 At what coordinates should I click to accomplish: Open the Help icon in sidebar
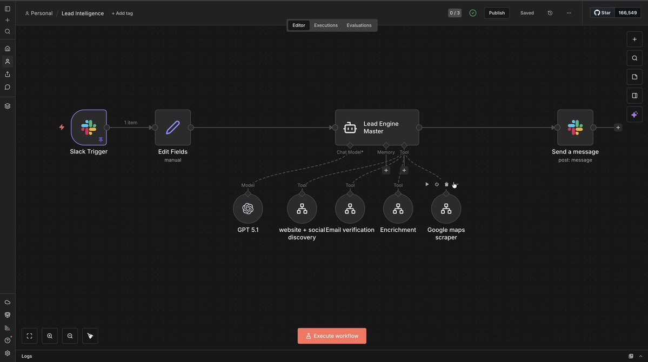point(8,340)
